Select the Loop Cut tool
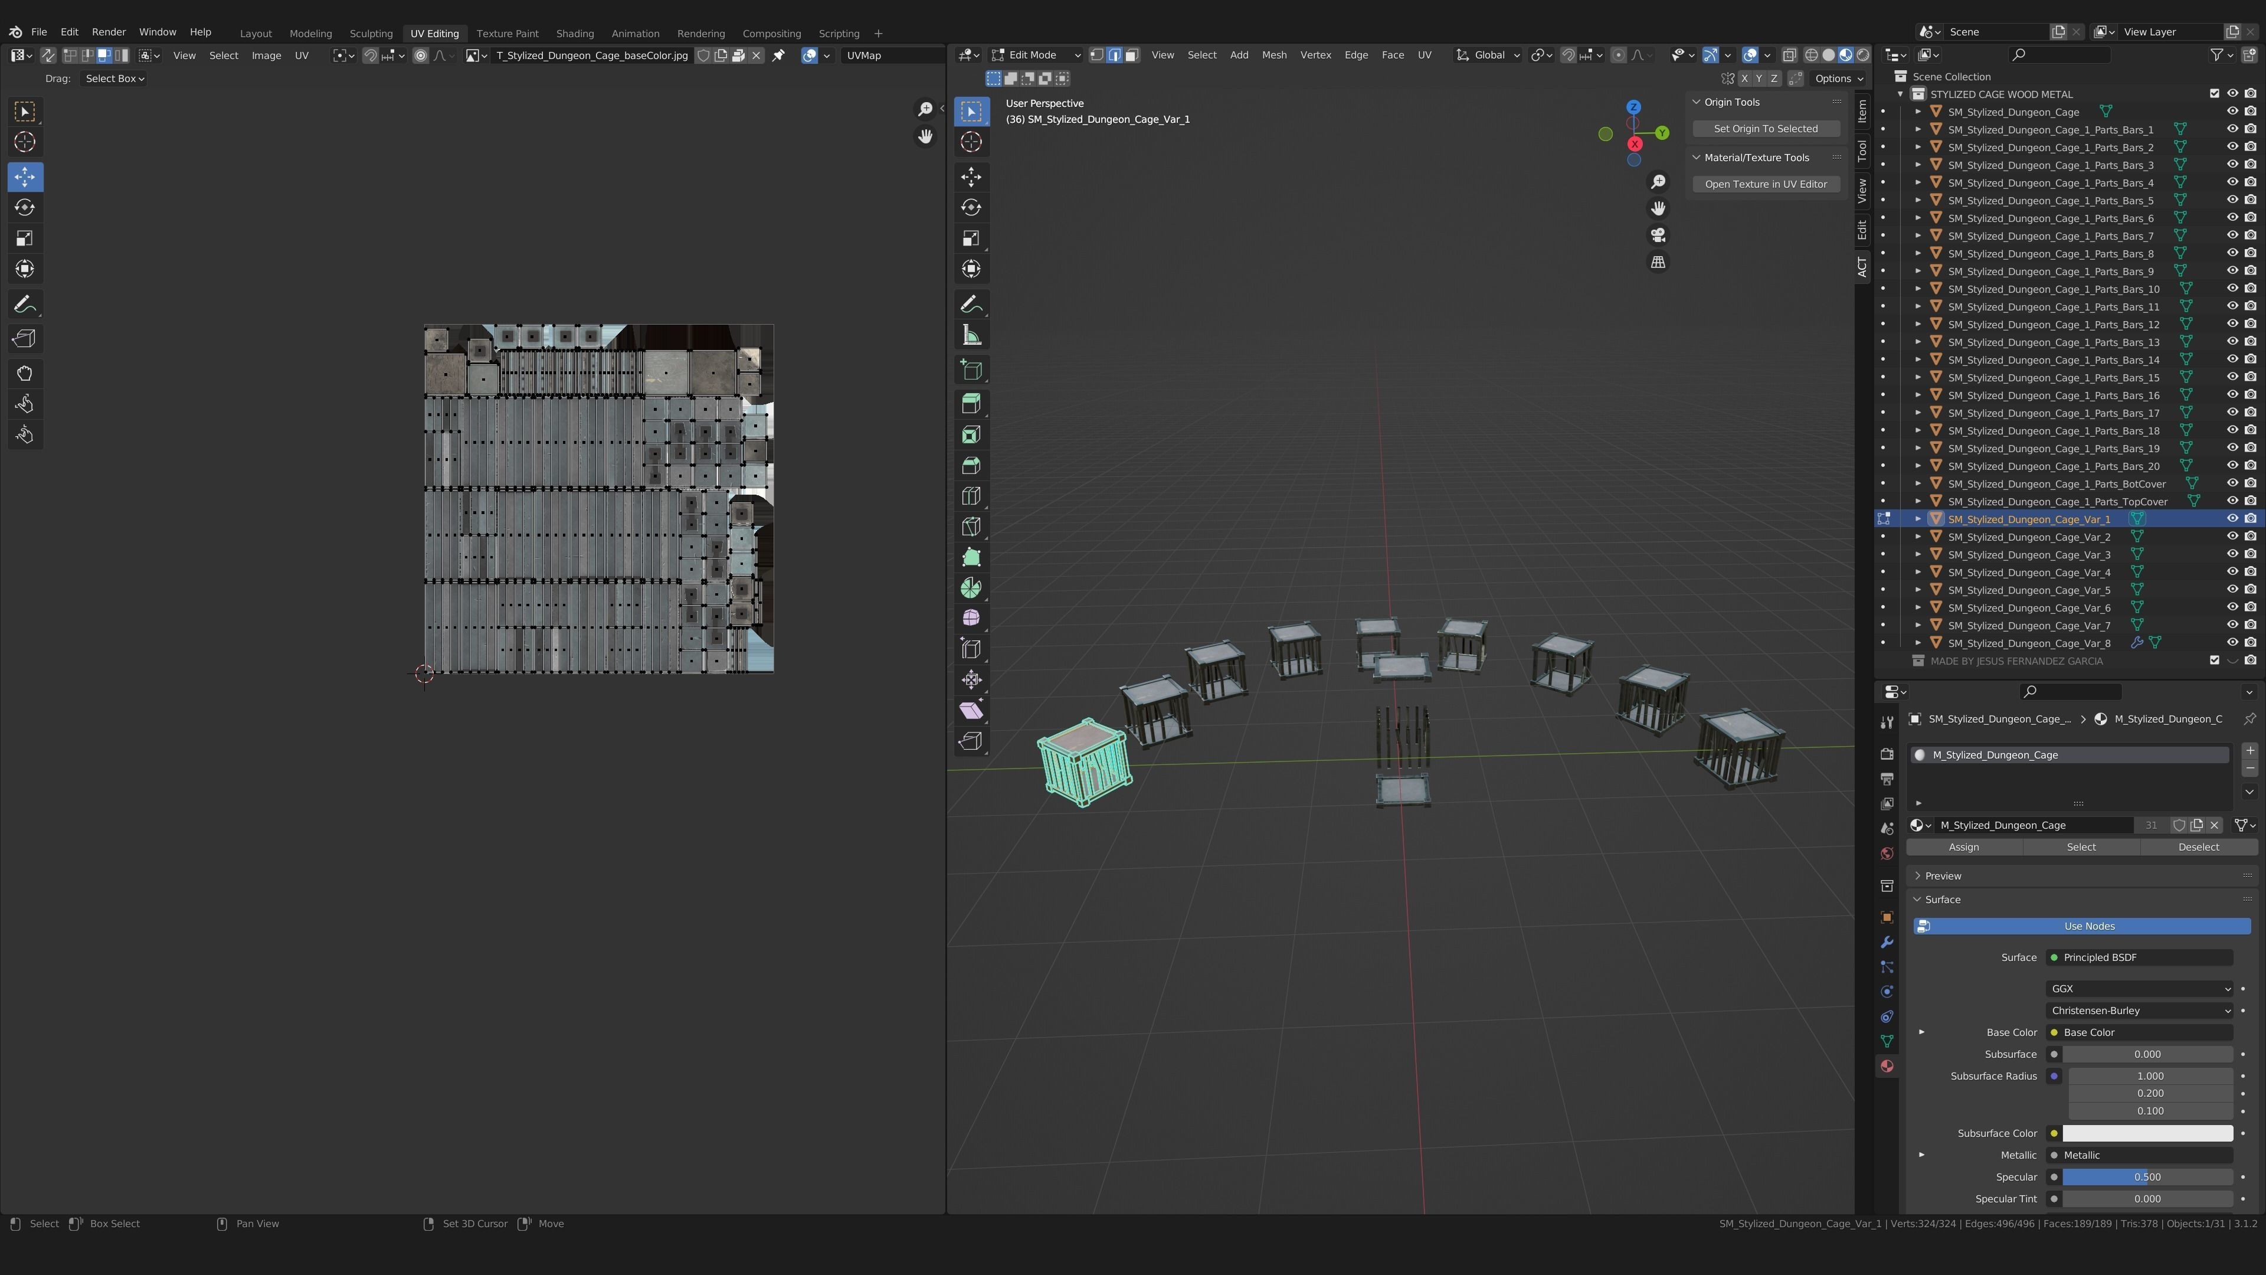 (971, 496)
